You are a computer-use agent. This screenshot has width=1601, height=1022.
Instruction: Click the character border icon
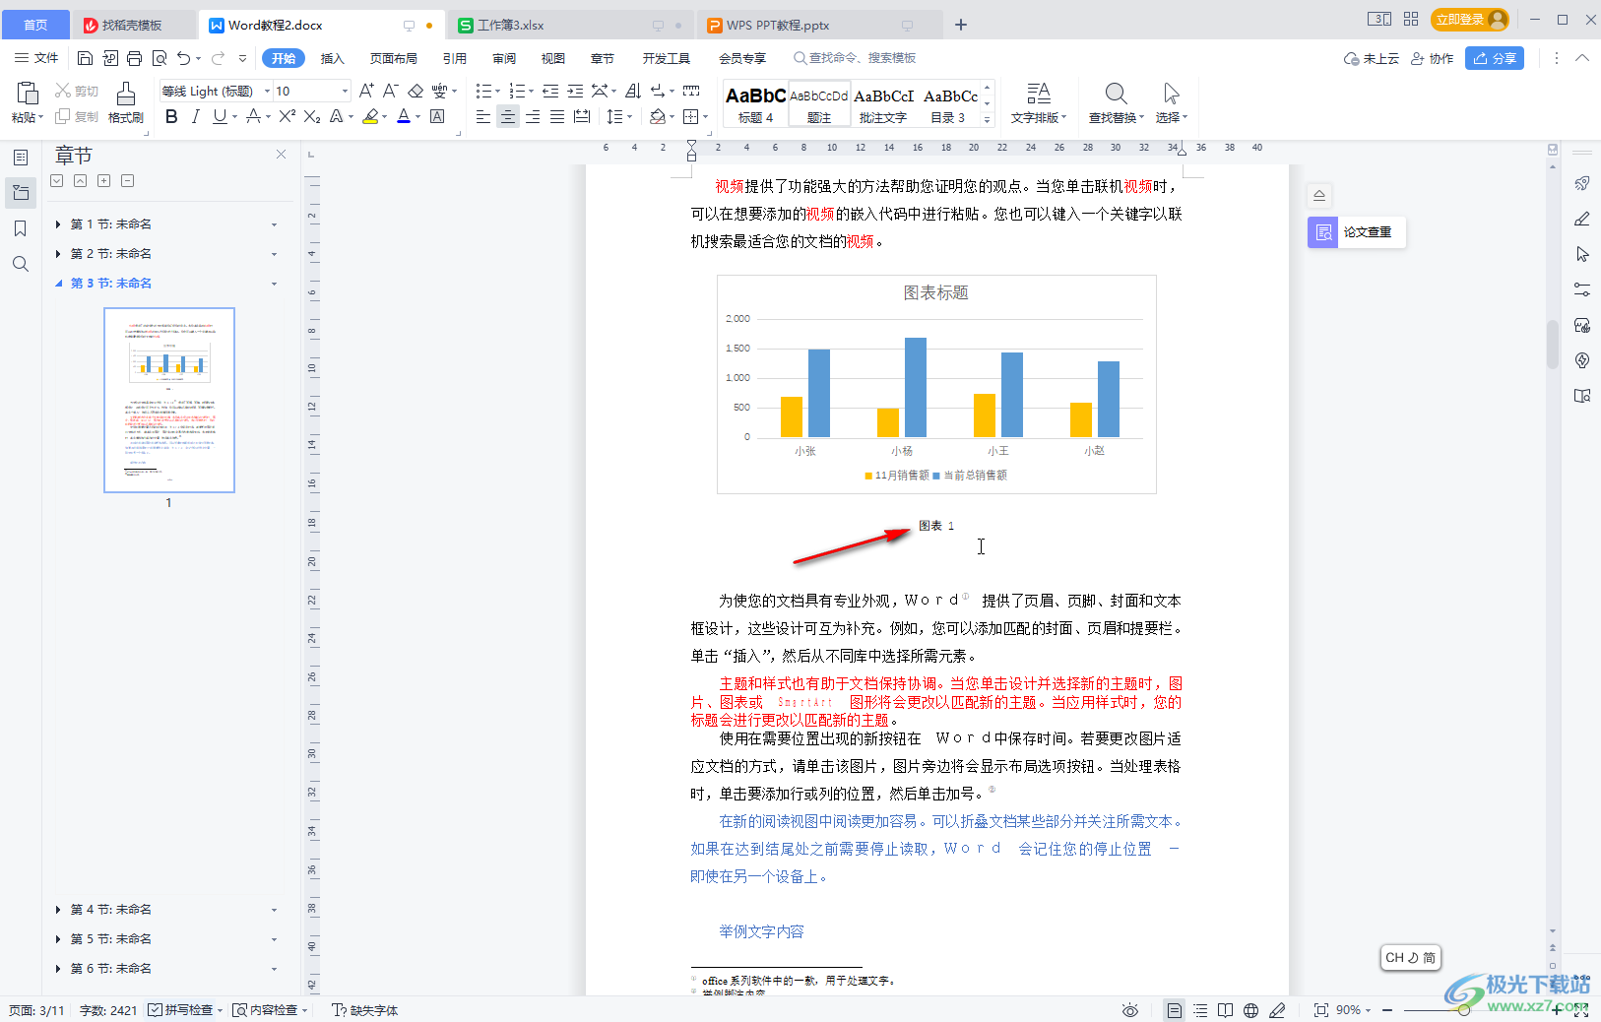[437, 116]
